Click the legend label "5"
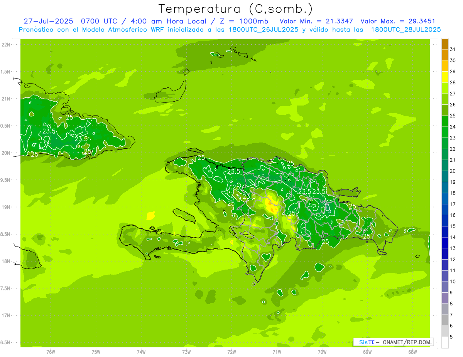463x357 pixels. (x=451, y=337)
